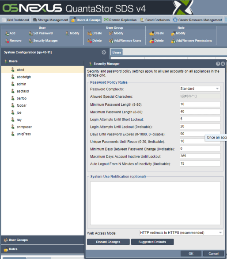Click the User Group Modify icon
Image resolution: width=227 pixels, height=259 pixels.
coord(111,33)
